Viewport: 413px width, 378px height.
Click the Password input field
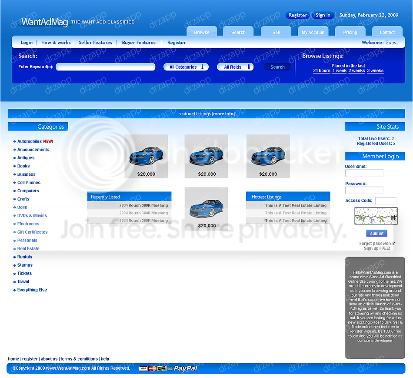364,191
